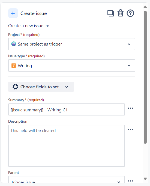Click into the Description text area
150x186 pixels.
tap(67, 146)
